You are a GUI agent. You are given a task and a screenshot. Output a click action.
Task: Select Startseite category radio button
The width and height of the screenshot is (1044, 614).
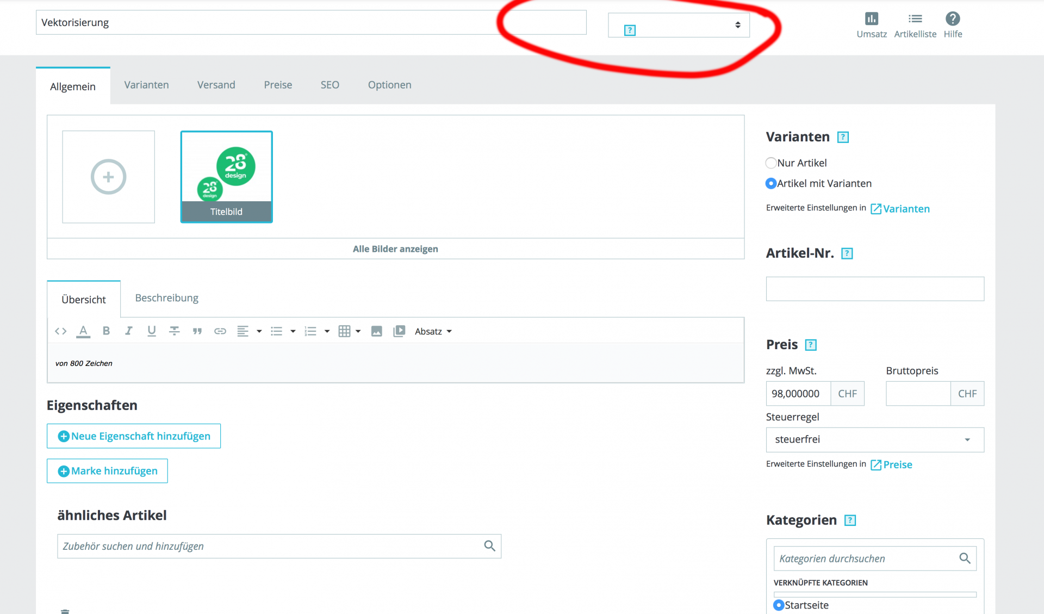(779, 605)
